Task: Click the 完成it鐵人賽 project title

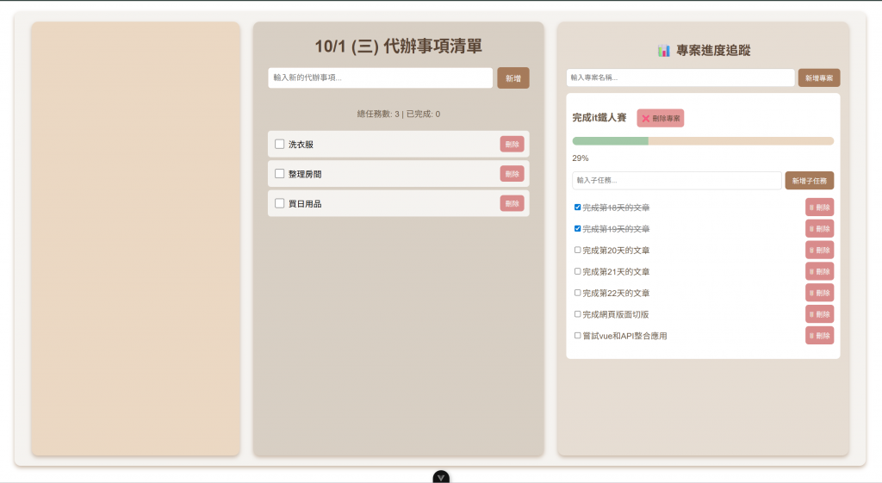Action: click(x=599, y=117)
